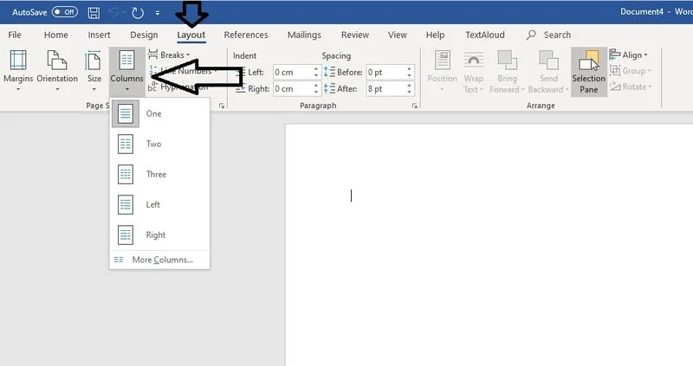Choose the Three columns layout
This screenshot has height=366, width=693.
click(159, 175)
